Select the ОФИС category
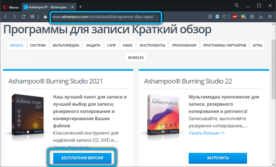 [128, 45]
